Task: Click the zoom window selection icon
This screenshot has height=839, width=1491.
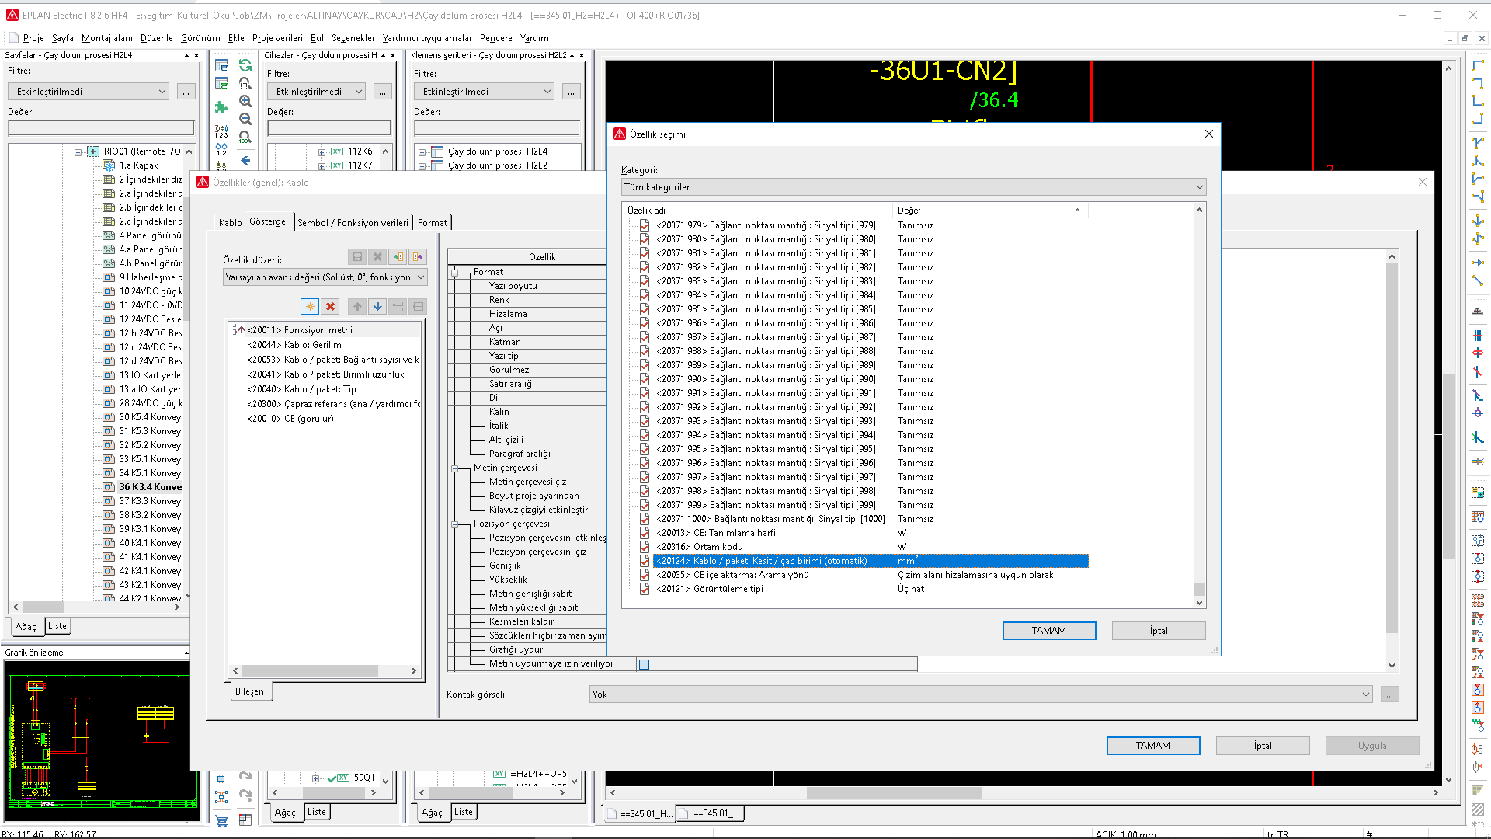Action: [245, 84]
